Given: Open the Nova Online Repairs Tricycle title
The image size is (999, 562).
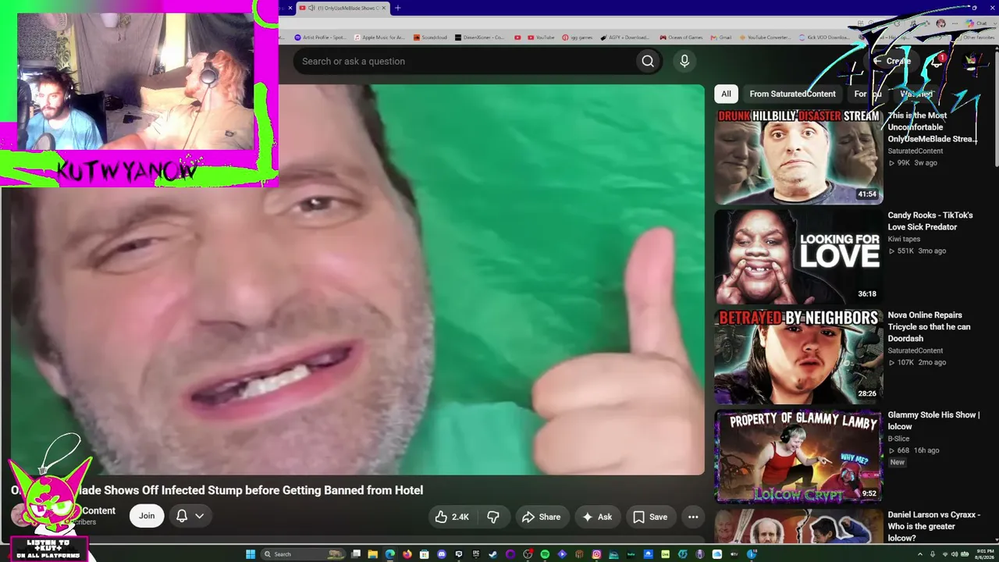Looking at the screenshot, I should (x=930, y=327).
